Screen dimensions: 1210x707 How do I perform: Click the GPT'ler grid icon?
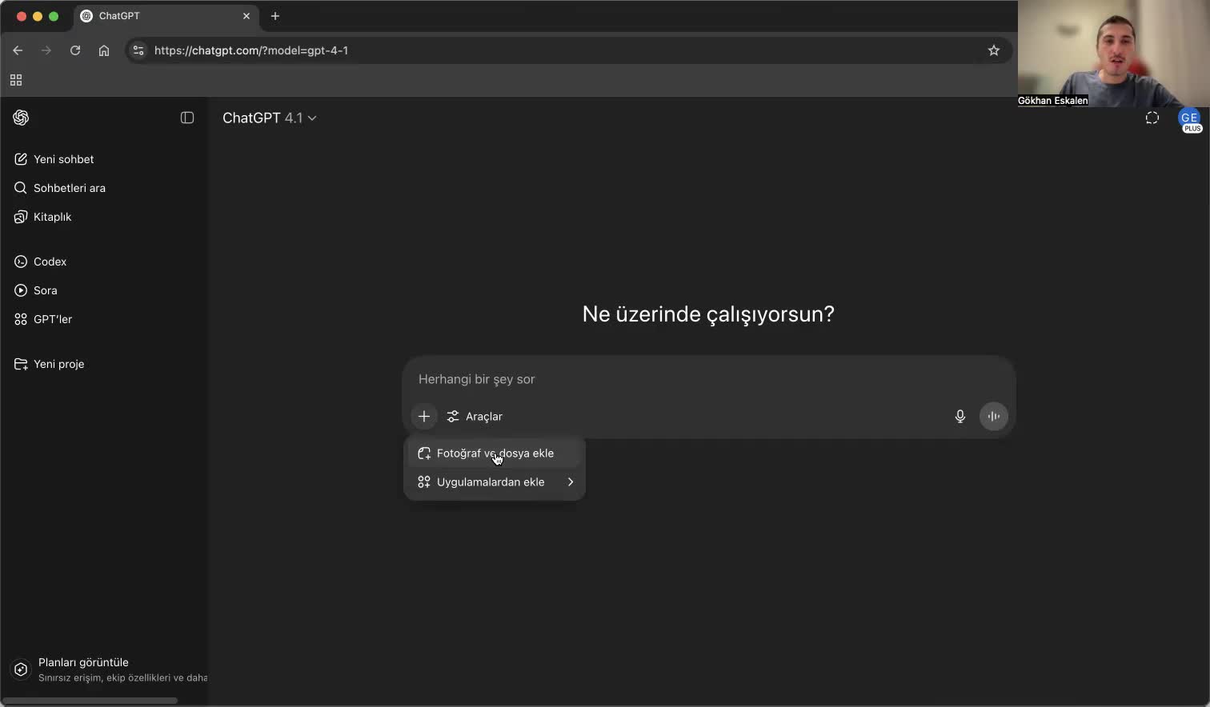[x=21, y=319]
